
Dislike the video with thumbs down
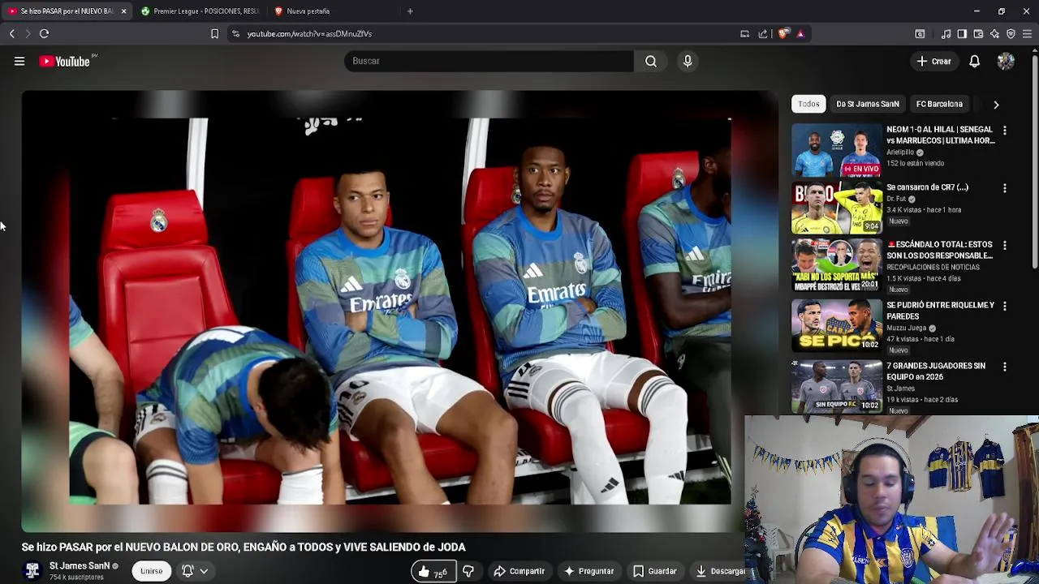tap(468, 572)
